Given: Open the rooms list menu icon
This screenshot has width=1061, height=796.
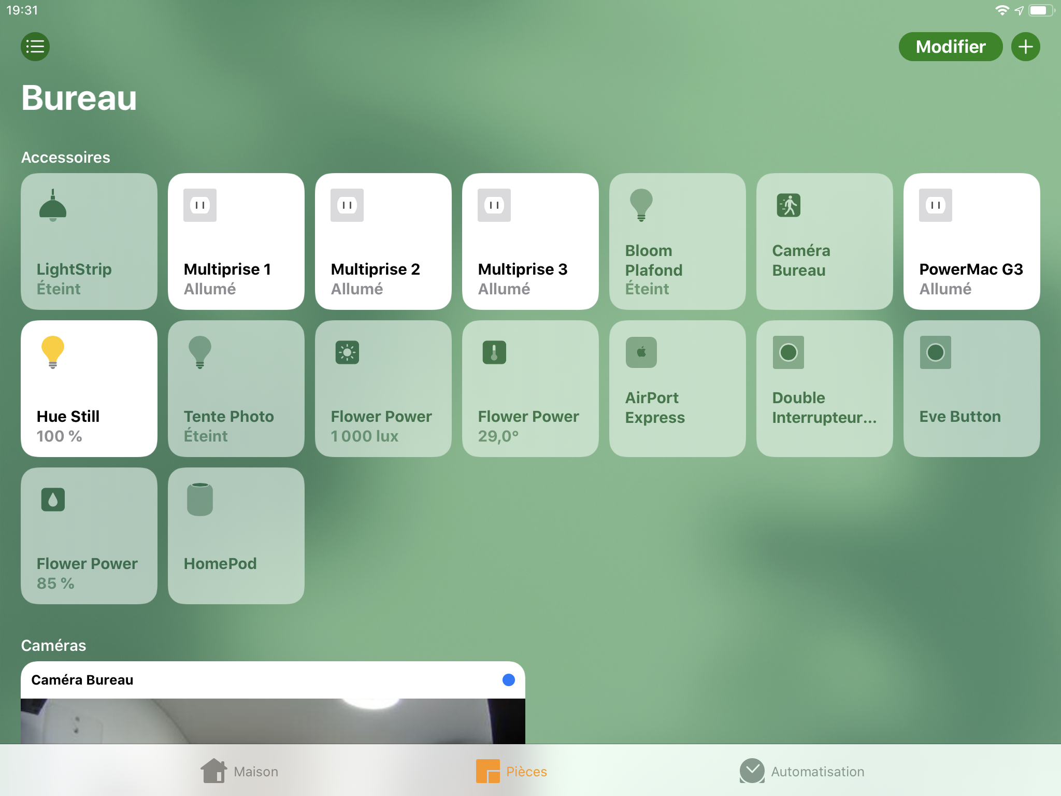Looking at the screenshot, I should click(x=35, y=47).
